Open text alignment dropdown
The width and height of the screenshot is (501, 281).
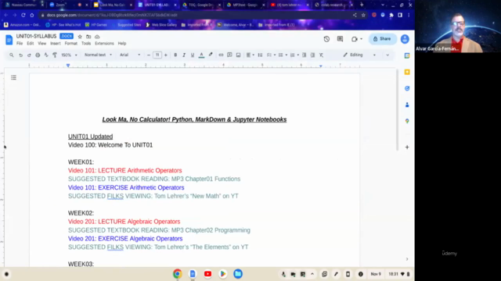click(x=250, y=55)
